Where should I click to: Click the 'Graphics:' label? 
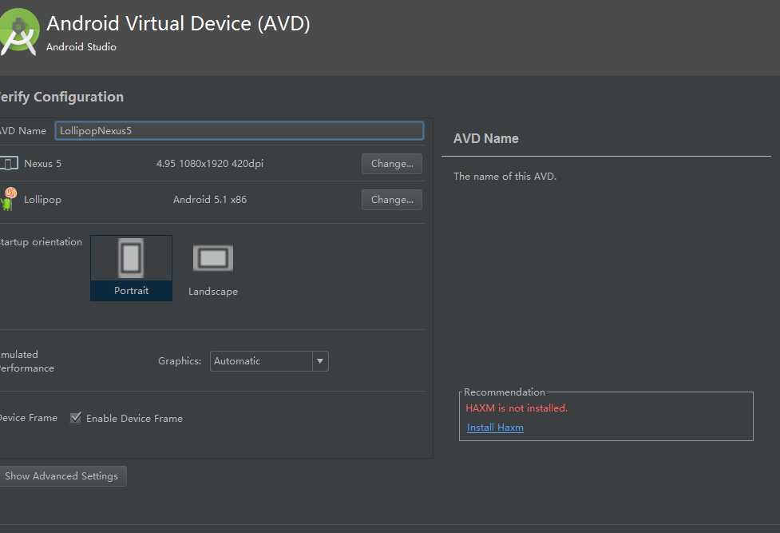[180, 360]
